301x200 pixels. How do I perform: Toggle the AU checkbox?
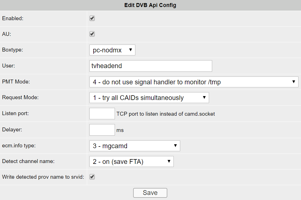tap(92, 34)
